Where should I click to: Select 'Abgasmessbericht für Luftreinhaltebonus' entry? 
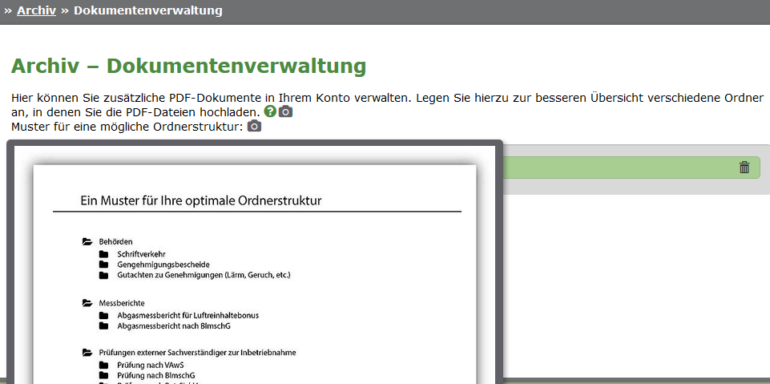[x=187, y=315]
